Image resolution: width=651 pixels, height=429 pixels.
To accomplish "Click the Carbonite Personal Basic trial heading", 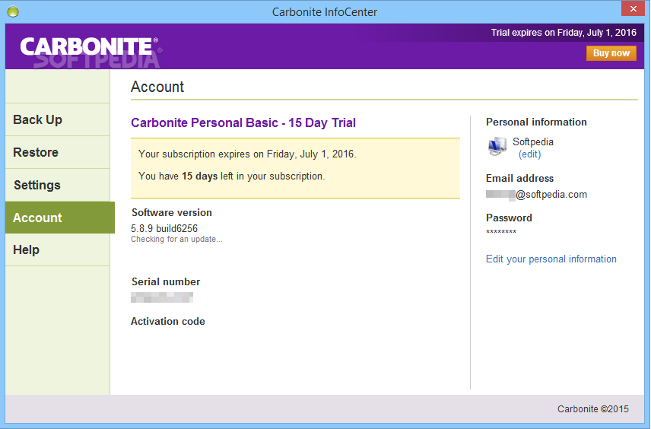I will [243, 123].
